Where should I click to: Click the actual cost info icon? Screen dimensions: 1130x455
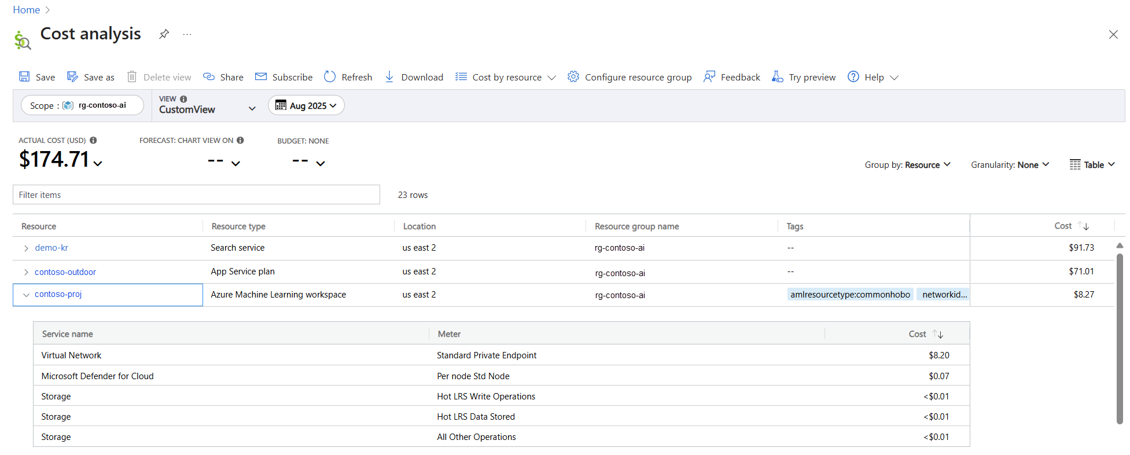tap(93, 140)
